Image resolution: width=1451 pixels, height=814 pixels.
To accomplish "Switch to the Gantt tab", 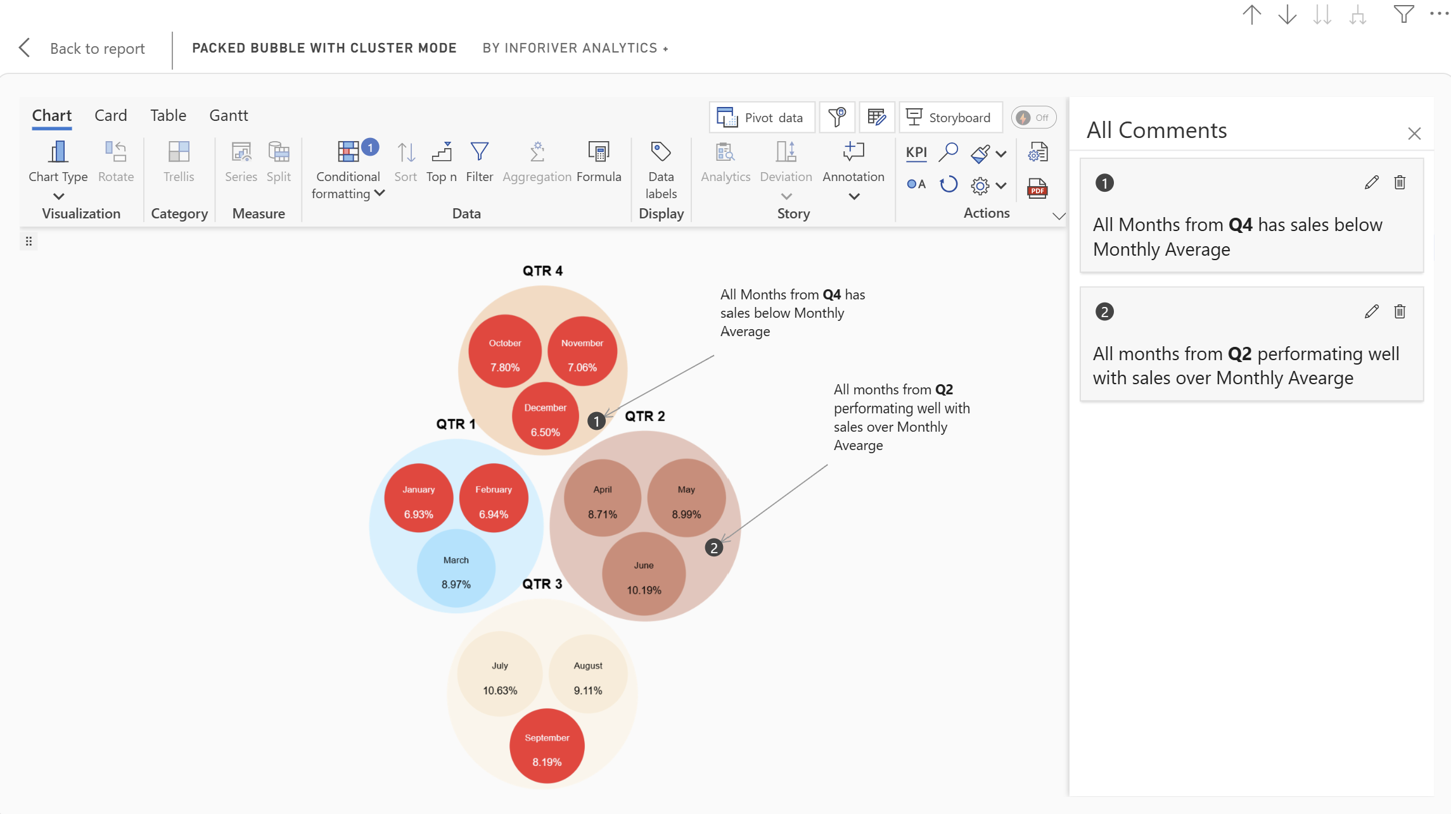I will pyautogui.click(x=228, y=115).
